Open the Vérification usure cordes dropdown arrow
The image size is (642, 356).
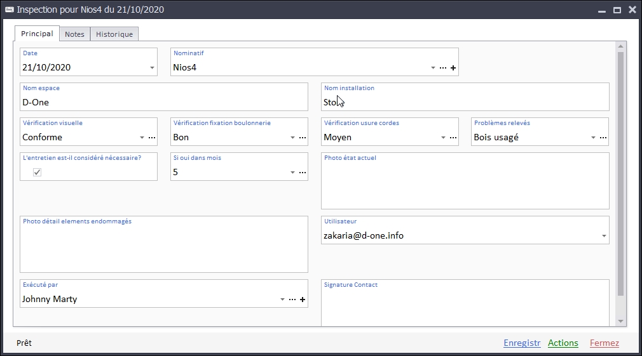(443, 138)
